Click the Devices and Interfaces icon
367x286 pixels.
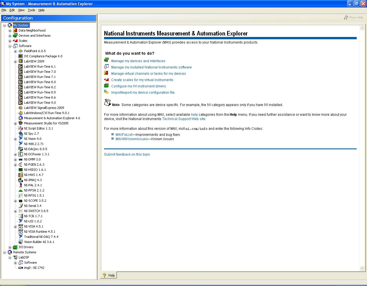(x=15, y=36)
